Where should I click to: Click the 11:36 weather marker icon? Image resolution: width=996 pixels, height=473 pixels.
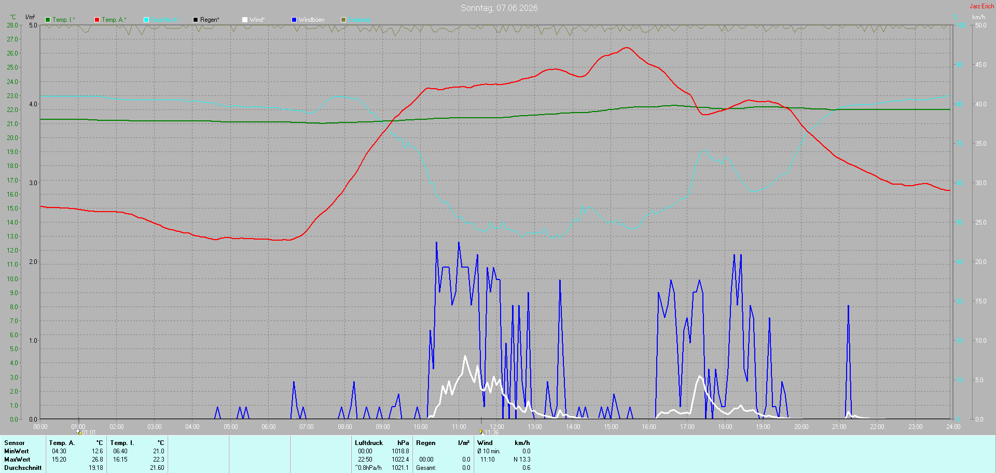click(481, 432)
